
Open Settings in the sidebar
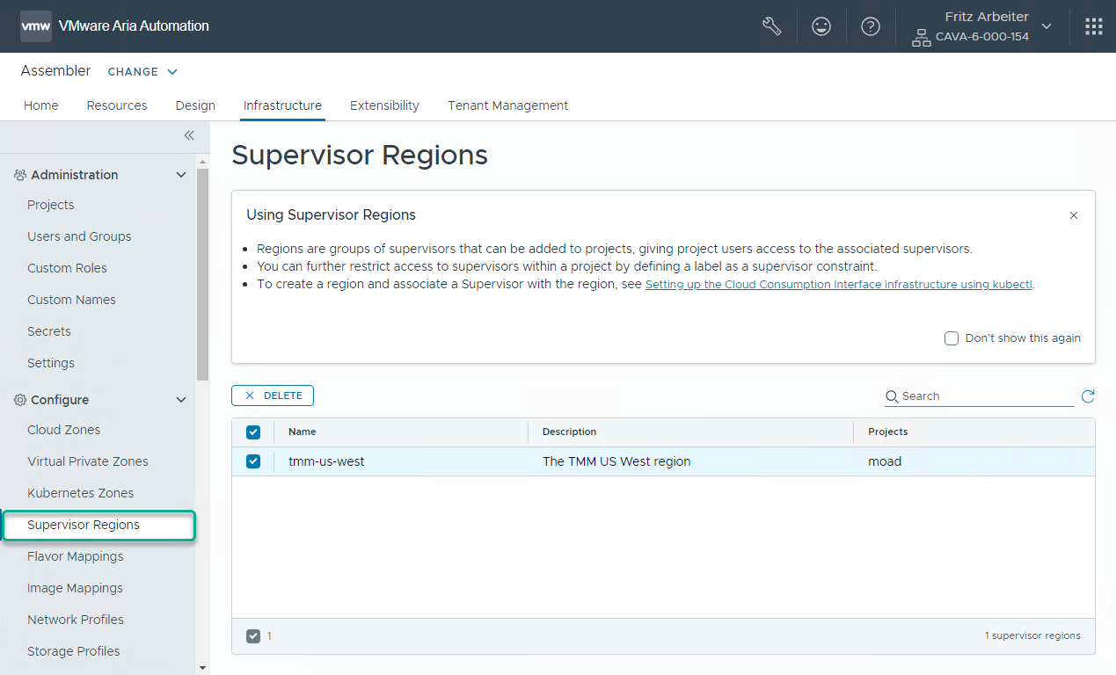pyautogui.click(x=51, y=363)
